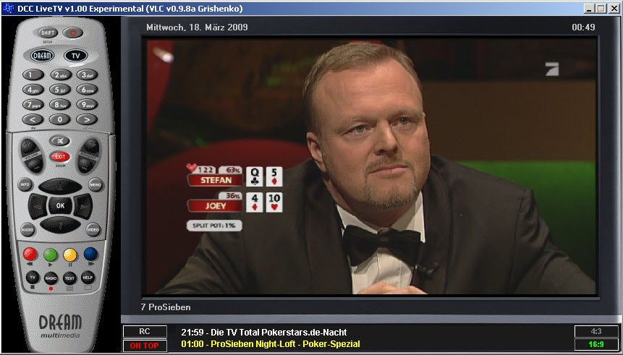
Task: Open teletext with the TEXT button
Action: pyautogui.click(x=69, y=278)
